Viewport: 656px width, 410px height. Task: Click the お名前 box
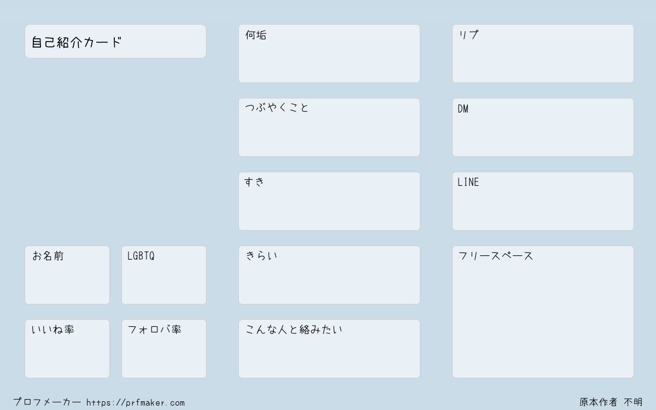[67, 275]
